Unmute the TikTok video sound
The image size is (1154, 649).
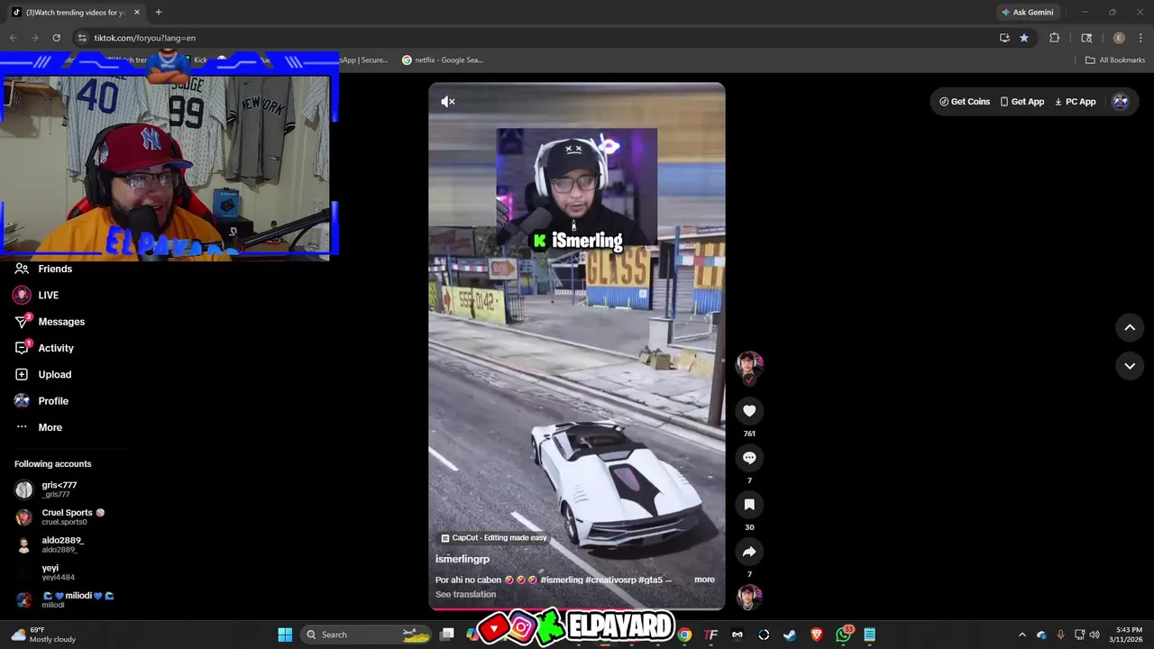click(448, 102)
